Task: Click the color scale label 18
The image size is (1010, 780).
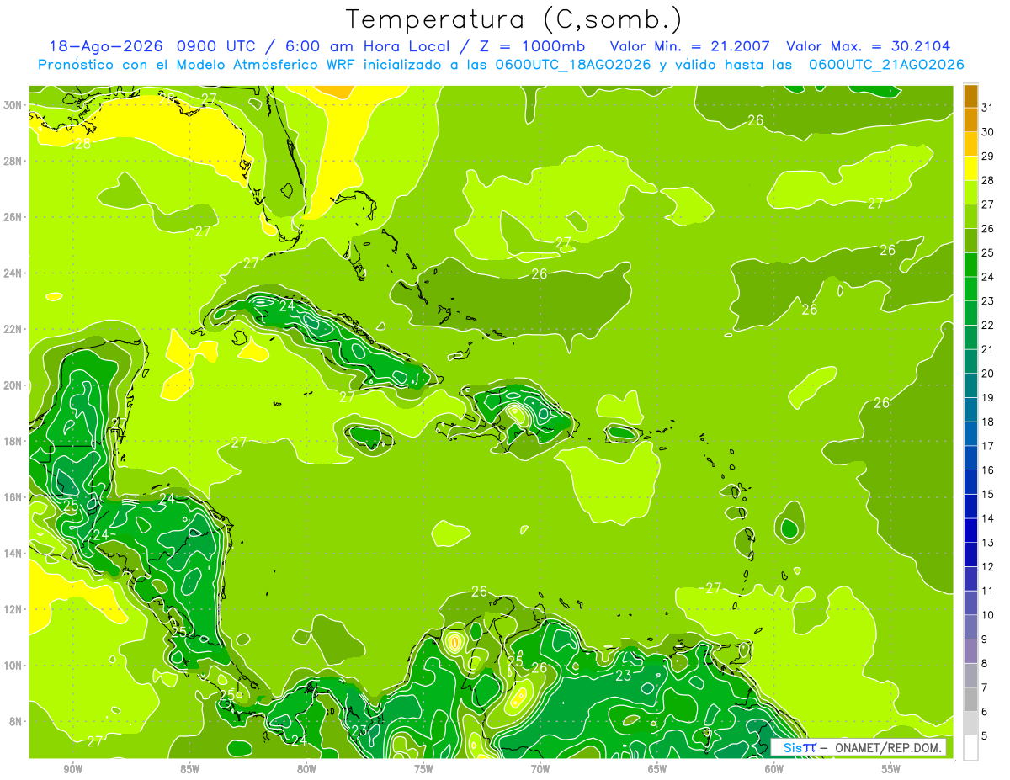Action: pyautogui.click(x=987, y=422)
